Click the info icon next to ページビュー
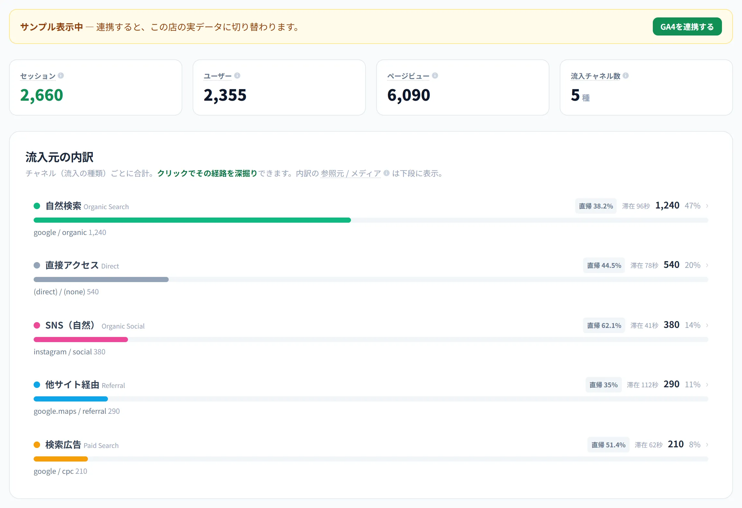This screenshot has width=742, height=508. (435, 76)
